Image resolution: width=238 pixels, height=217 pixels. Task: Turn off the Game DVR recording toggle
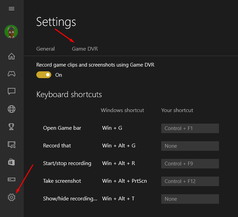pos(44,75)
